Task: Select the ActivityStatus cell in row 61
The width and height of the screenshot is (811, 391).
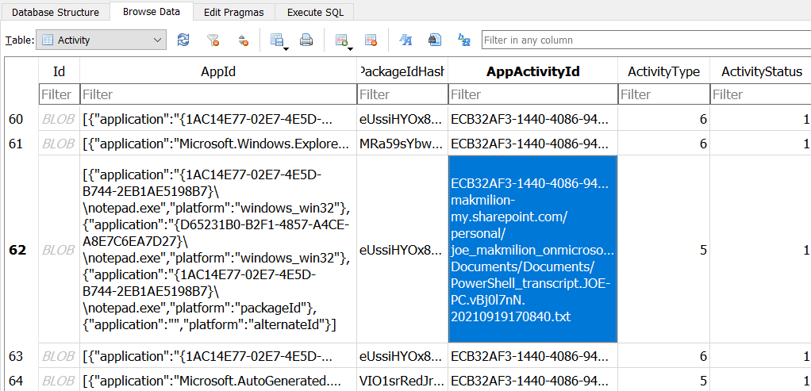Action: click(760, 144)
